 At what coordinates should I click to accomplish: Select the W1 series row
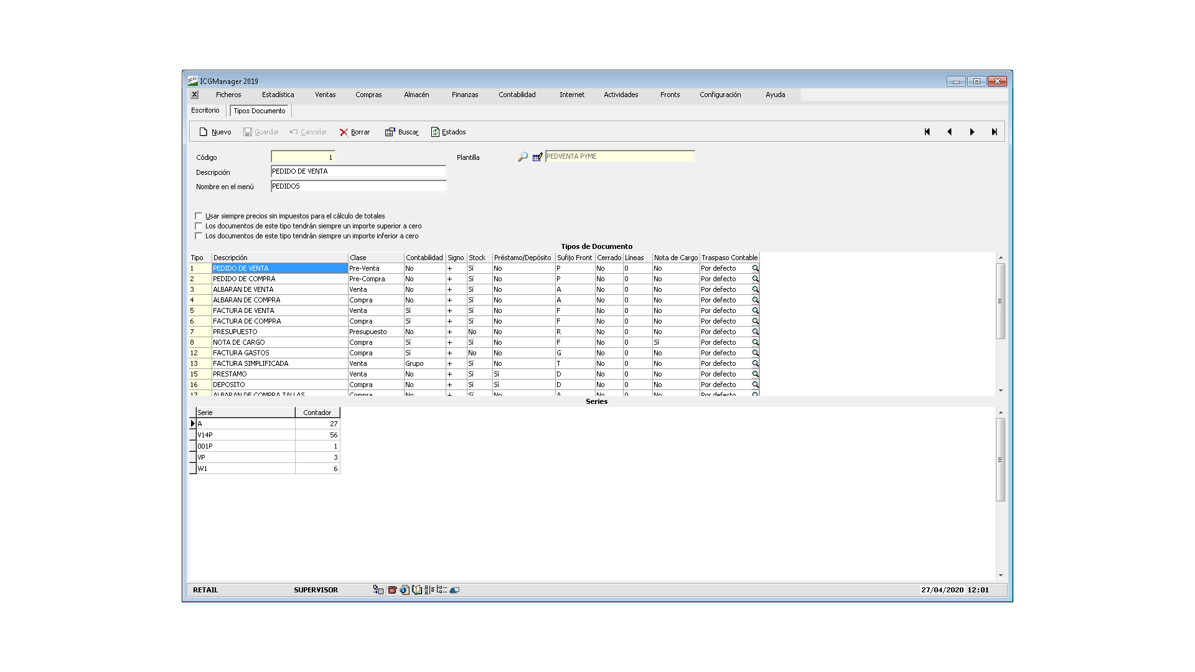265,469
